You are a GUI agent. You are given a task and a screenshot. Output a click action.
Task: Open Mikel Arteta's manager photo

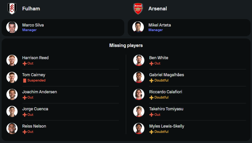(x=138, y=27)
